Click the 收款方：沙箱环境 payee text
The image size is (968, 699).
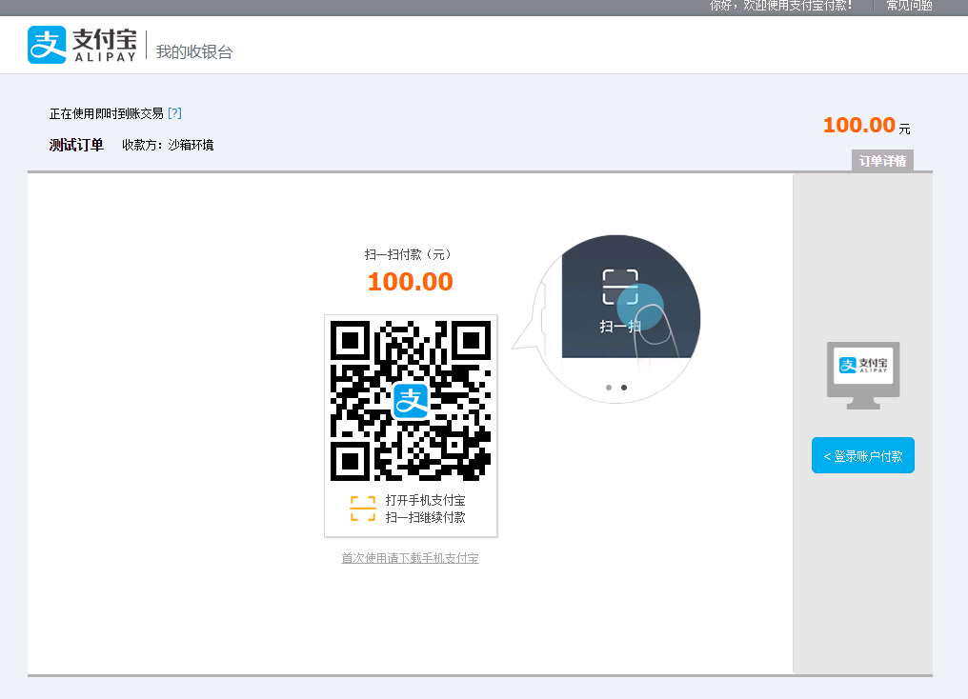click(x=168, y=145)
